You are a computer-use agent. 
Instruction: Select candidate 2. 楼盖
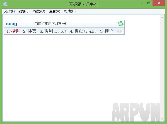(x=30, y=31)
